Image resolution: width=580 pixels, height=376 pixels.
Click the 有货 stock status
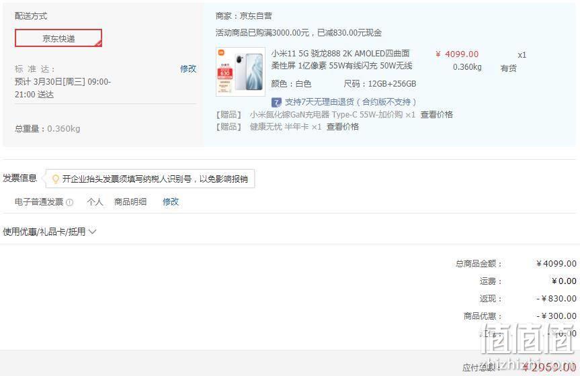point(508,68)
